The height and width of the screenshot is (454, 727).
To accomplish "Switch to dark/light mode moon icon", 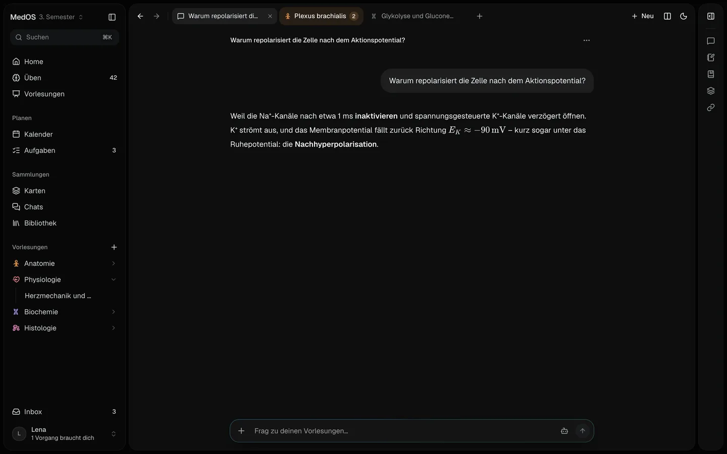I will (x=684, y=16).
